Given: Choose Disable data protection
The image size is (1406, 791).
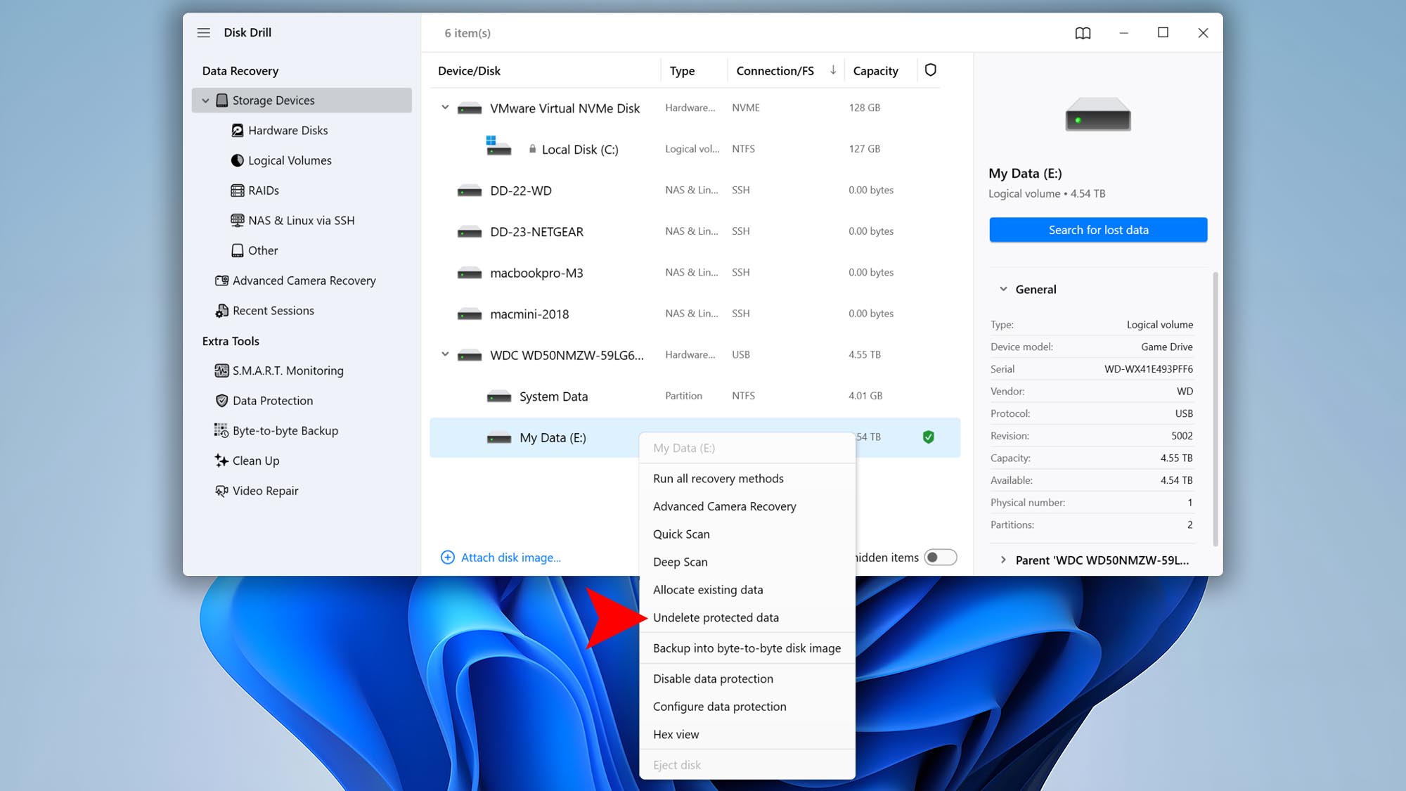Looking at the screenshot, I should click(x=747, y=679).
